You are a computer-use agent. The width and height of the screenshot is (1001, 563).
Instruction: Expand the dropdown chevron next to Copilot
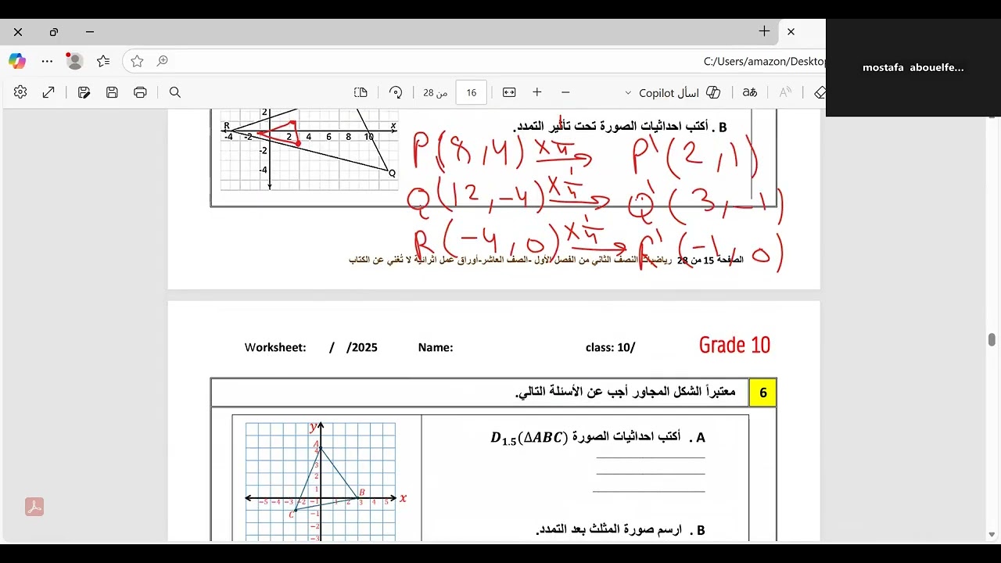(x=627, y=93)
